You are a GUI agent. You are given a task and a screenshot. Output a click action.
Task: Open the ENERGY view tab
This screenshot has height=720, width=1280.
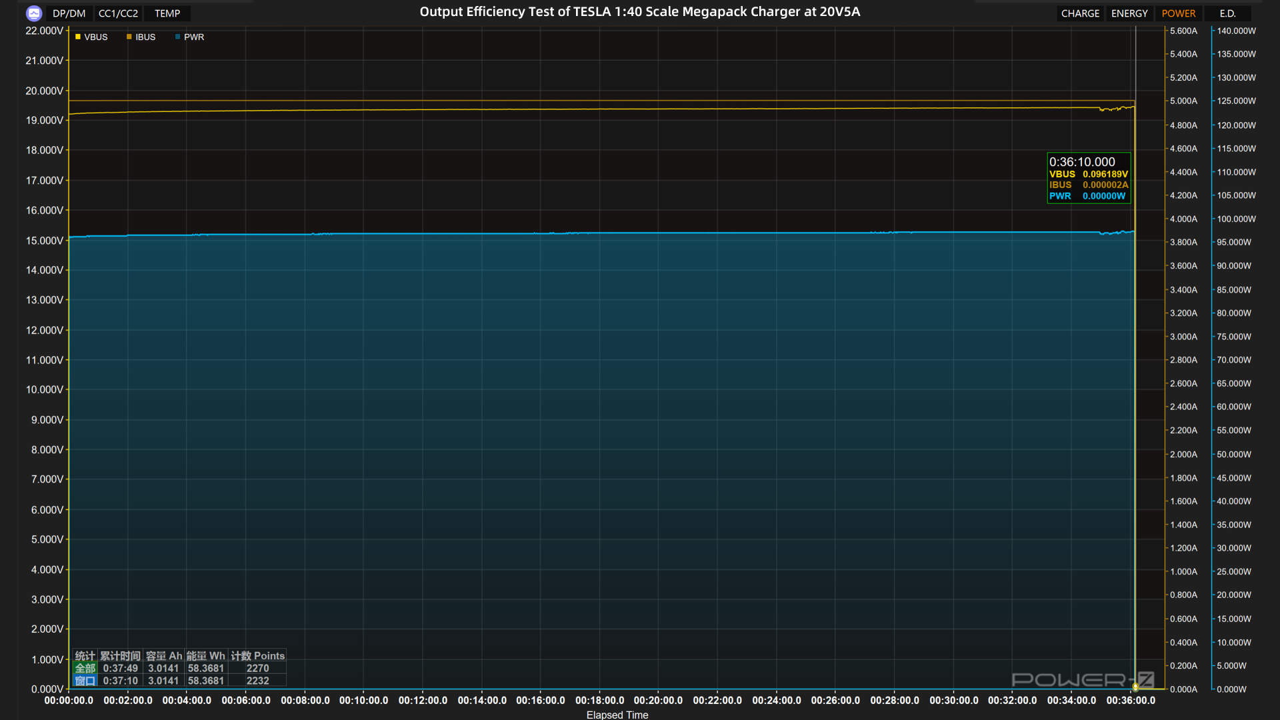(1129, 13)
